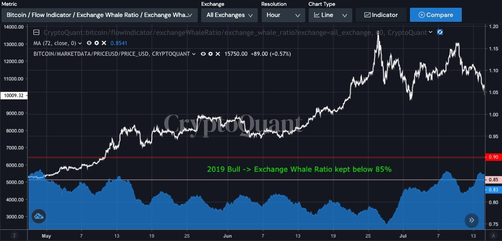Viewport: 502px width, 241px height.
Task: Toggle auto scale A button at bottom right
Action: pyautogui.click(x=493, y=235)
